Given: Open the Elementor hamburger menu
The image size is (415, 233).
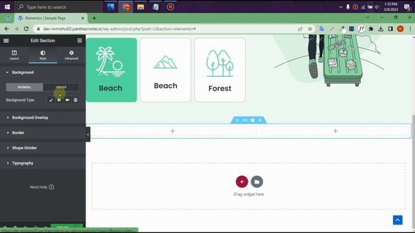Looking at the screenshot, I should (x=6, y=40).
